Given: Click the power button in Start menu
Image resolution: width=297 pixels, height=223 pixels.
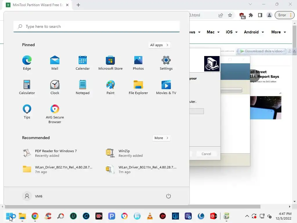Looking at the screenshot, I should (x=169, y=196).
